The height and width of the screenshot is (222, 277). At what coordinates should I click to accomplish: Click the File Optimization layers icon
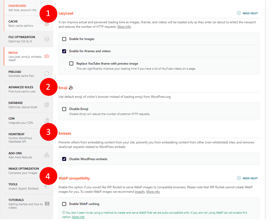(47, 39)
